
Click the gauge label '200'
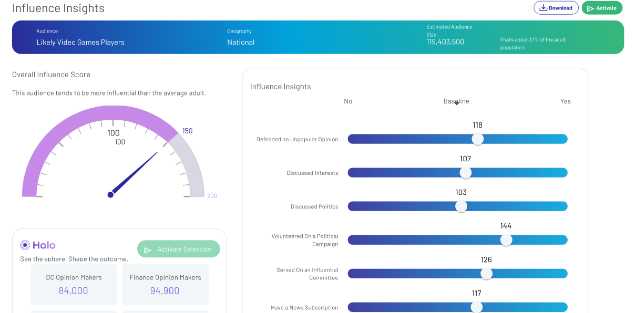pos(212,196)
